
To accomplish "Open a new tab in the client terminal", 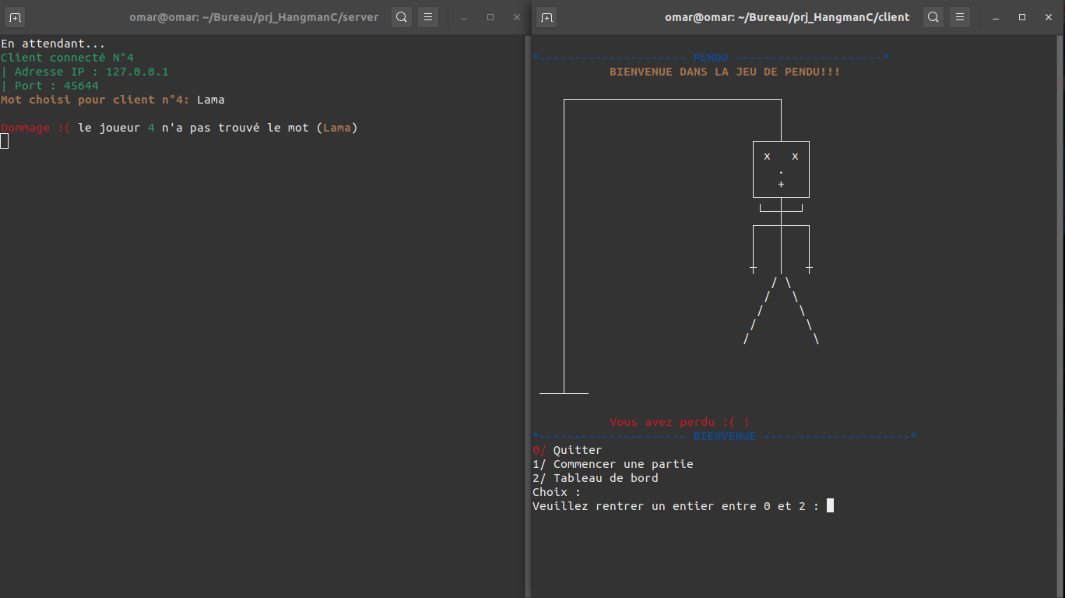I will pyautogui.click(x=546, y=16).
